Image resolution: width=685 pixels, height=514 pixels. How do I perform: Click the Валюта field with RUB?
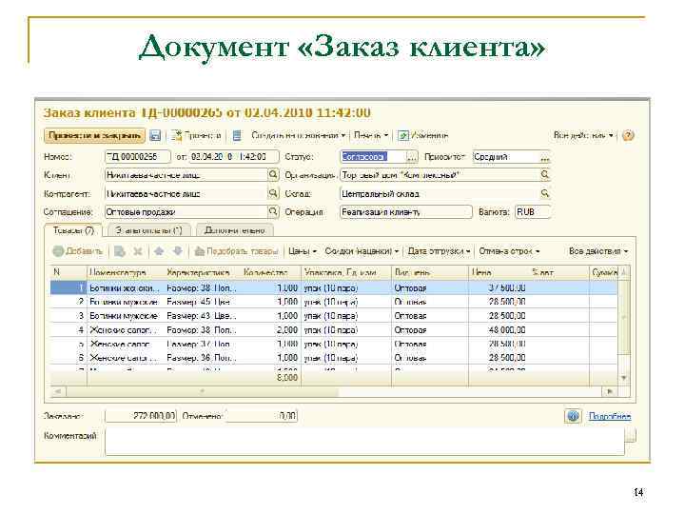pyautogui.click(x=533, y=211)
